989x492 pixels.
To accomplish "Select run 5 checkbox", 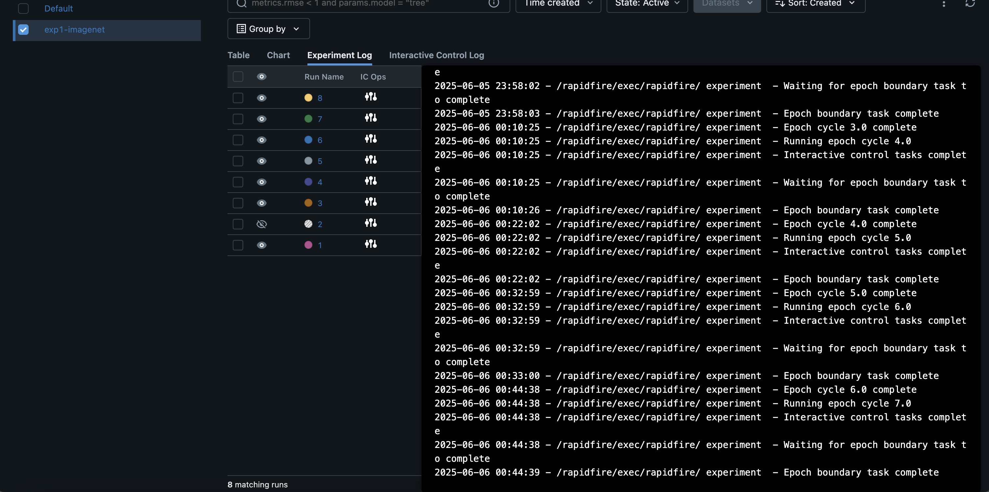I will (238, 161).
